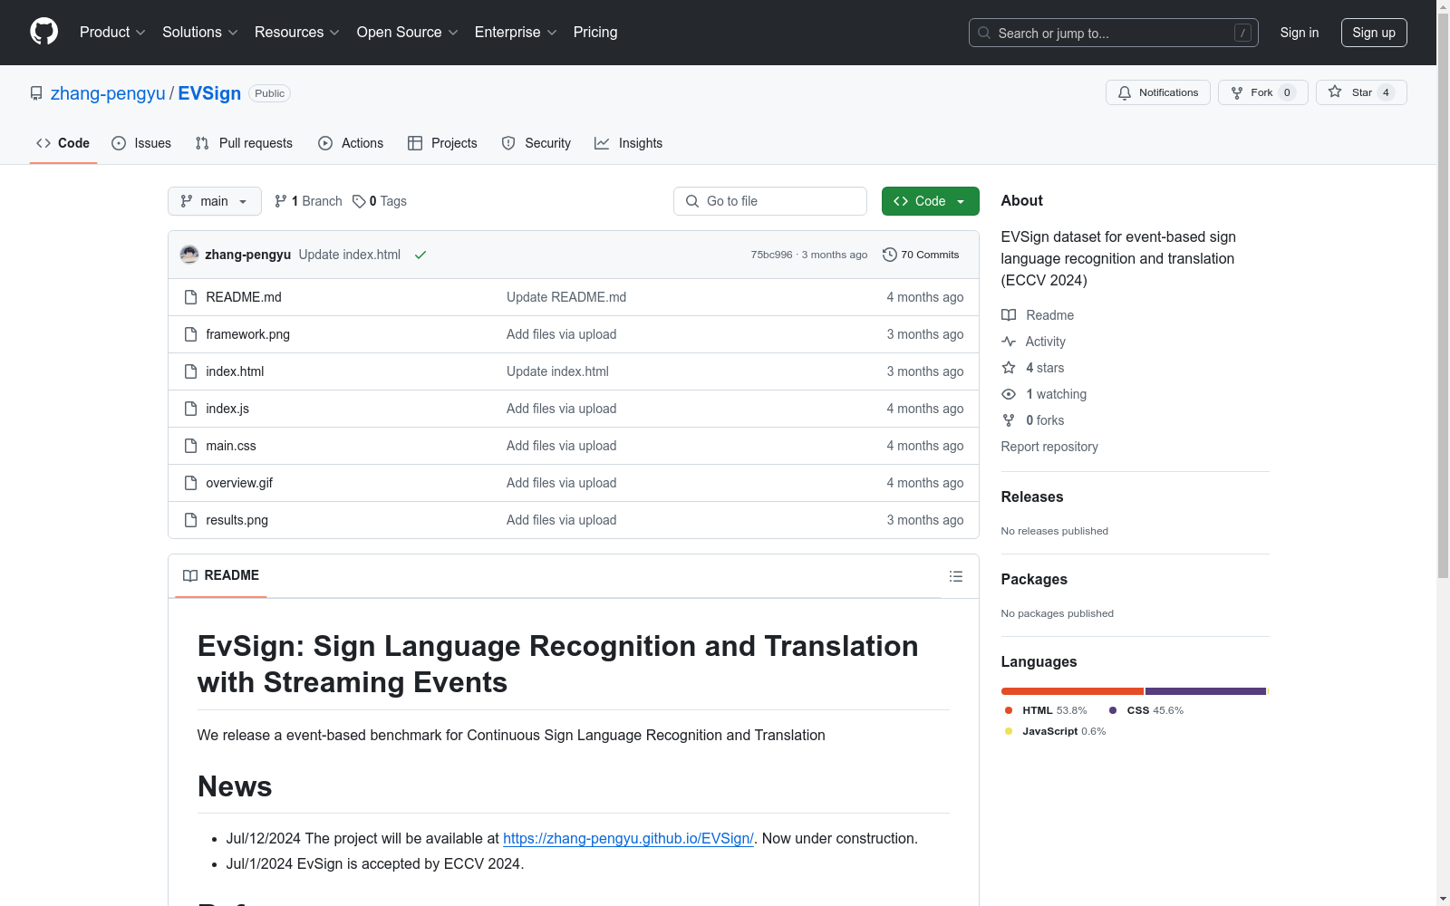Click the fork icon in Fork button
The height and width of the screenshot is (906, 1450).
[x=1237, y=92]
